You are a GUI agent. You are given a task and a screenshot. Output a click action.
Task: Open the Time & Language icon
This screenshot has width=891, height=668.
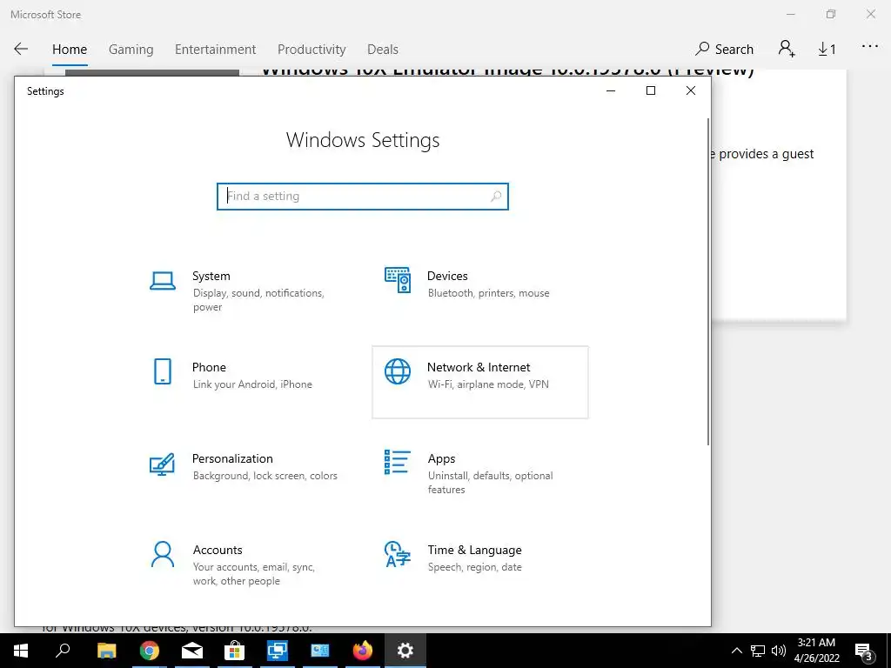pos(397,554)
